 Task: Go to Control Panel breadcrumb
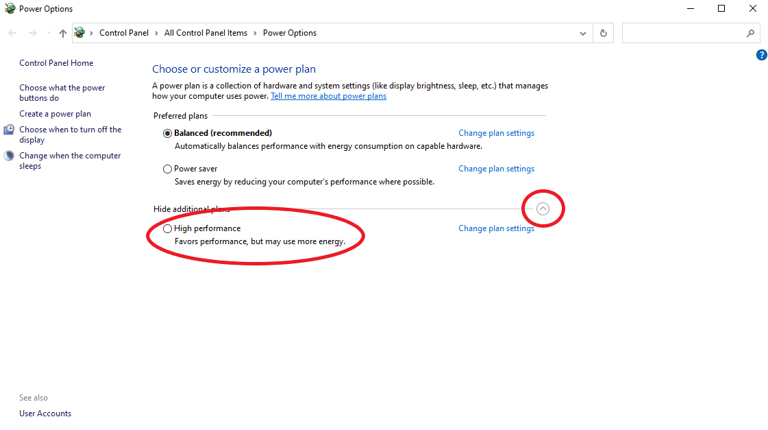coord(124,33)
